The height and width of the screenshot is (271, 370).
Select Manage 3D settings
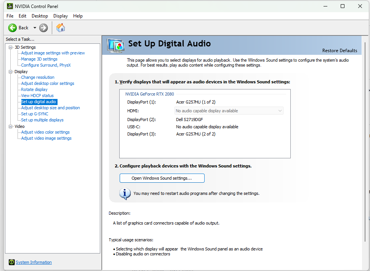click(39, 59)
